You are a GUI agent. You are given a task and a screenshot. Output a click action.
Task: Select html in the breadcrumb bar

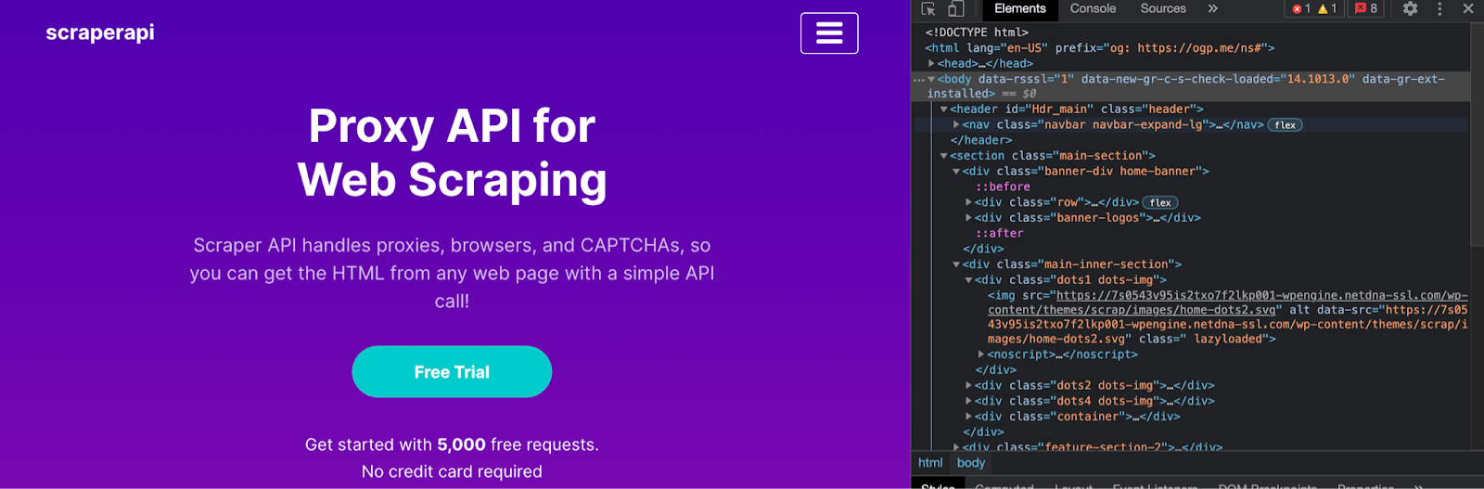[x=930, y=463]
